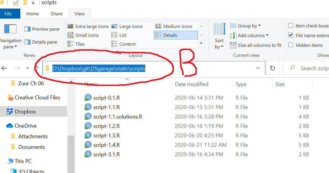Select file script-1.3.R
The image size is (329, 173).
point(107,136)
